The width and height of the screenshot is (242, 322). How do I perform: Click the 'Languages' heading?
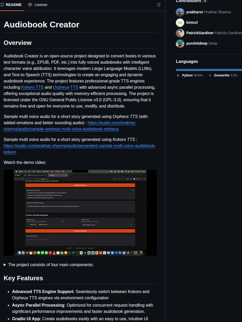click(x=187, y=62)
